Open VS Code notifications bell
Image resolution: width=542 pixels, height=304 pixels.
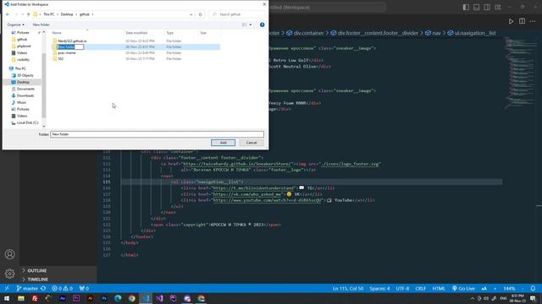(533, 289)
